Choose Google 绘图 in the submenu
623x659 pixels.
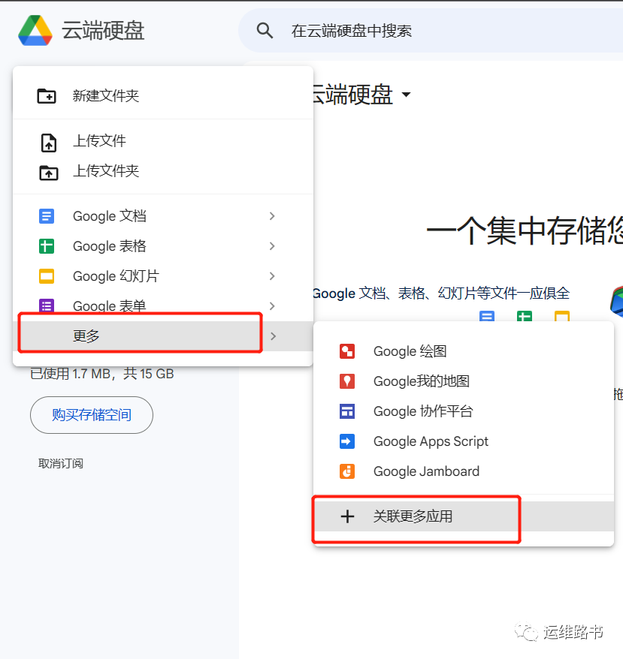(x=464, y=351)
